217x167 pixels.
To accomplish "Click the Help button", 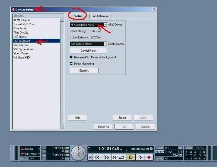I will click(x=77, y=118).
